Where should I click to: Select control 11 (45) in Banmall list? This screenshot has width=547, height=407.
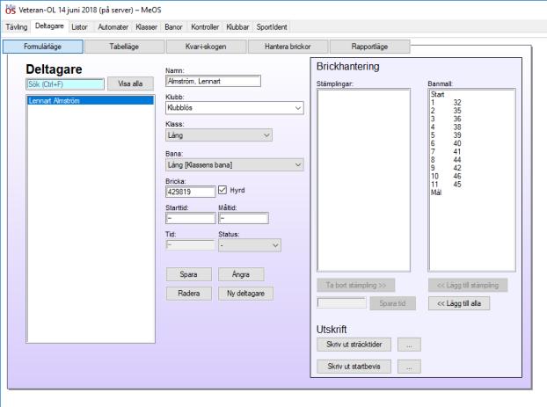(x=471, y=184)
